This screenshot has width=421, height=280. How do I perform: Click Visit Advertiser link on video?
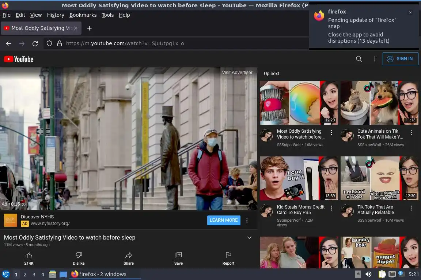pyautogui.click(x=237, y=72)
